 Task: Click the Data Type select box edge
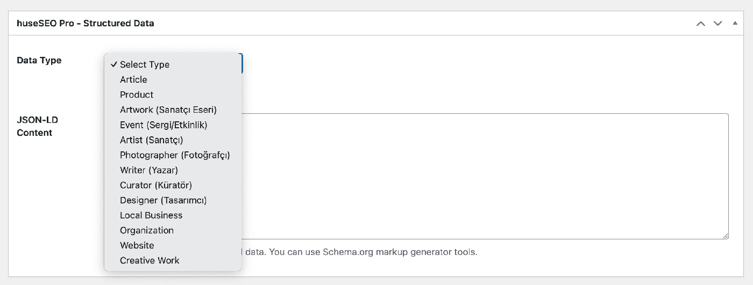(x=243, y=63)
